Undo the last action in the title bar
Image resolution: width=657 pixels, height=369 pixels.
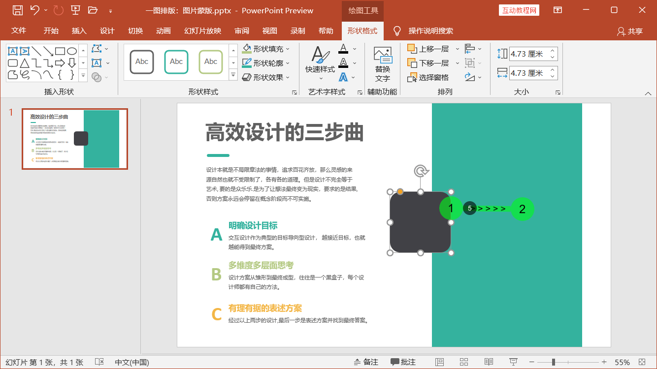[34, 10]
